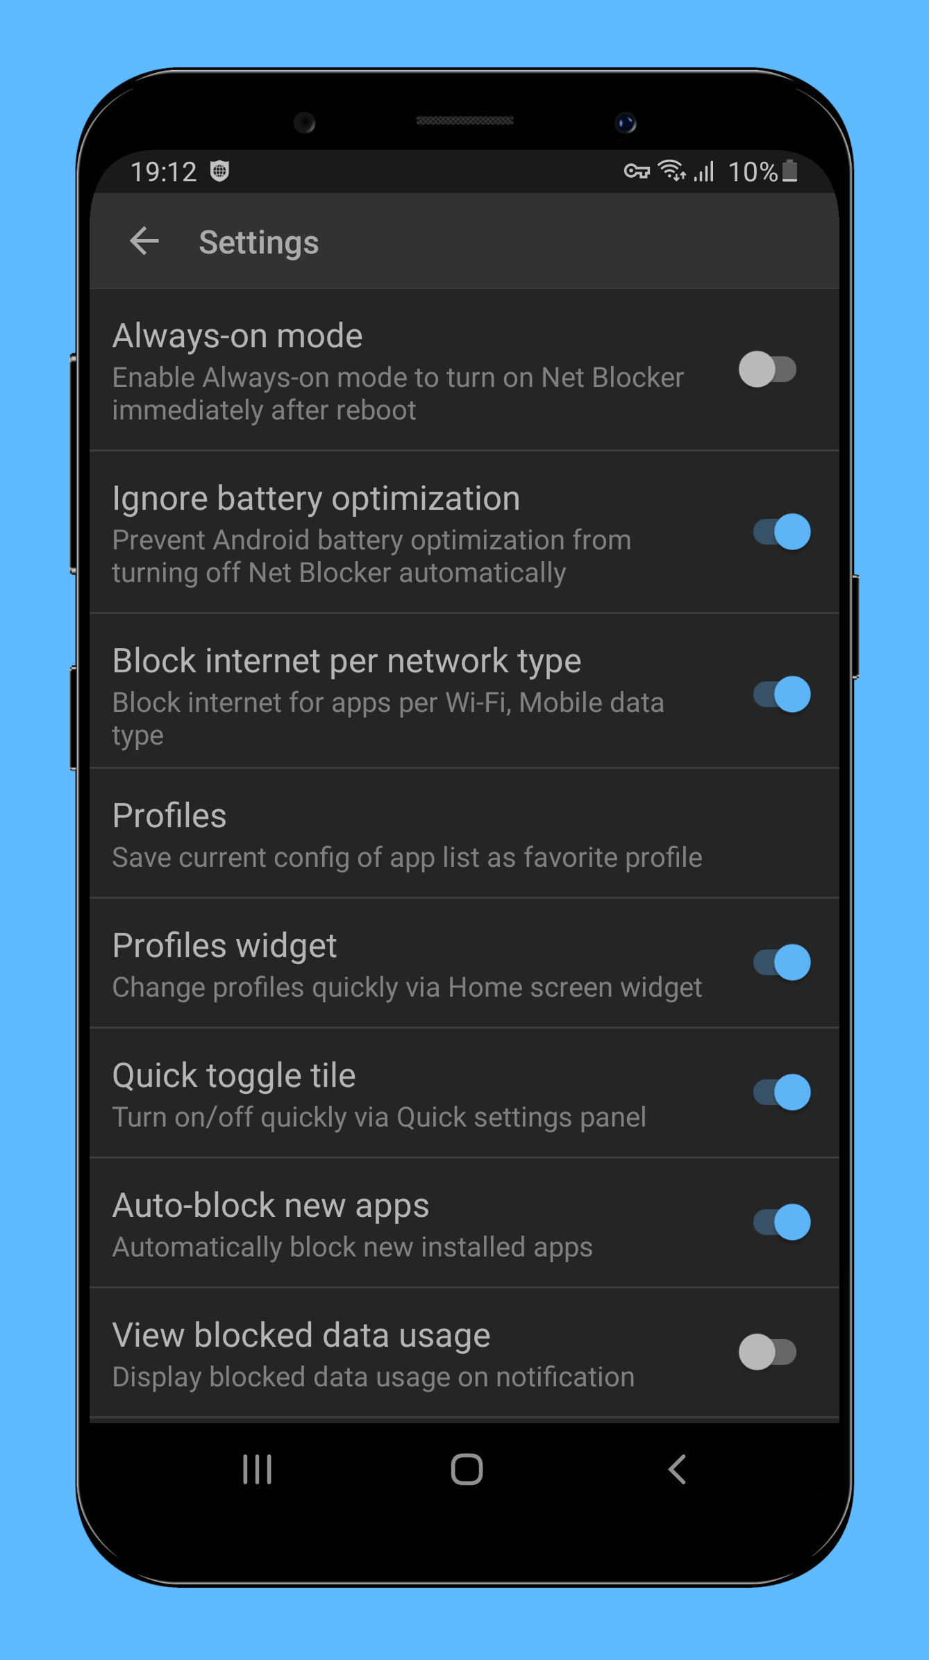Tap the Wi-Fi status icon
Image resolution: width=929 pixels, height=1660 pixels.
click(x=671, y=170)
